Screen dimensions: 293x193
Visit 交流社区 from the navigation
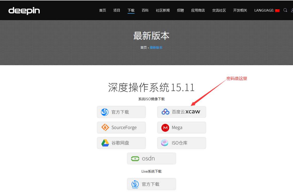[219, 10]
